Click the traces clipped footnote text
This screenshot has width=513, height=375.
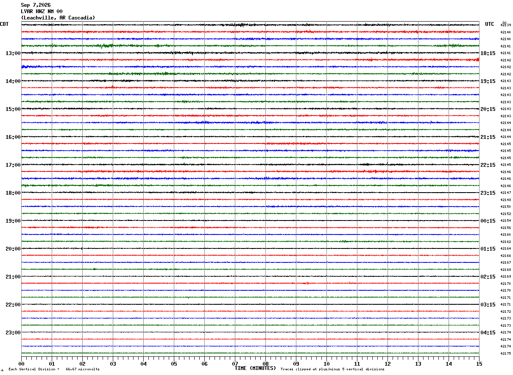point(332,369)
